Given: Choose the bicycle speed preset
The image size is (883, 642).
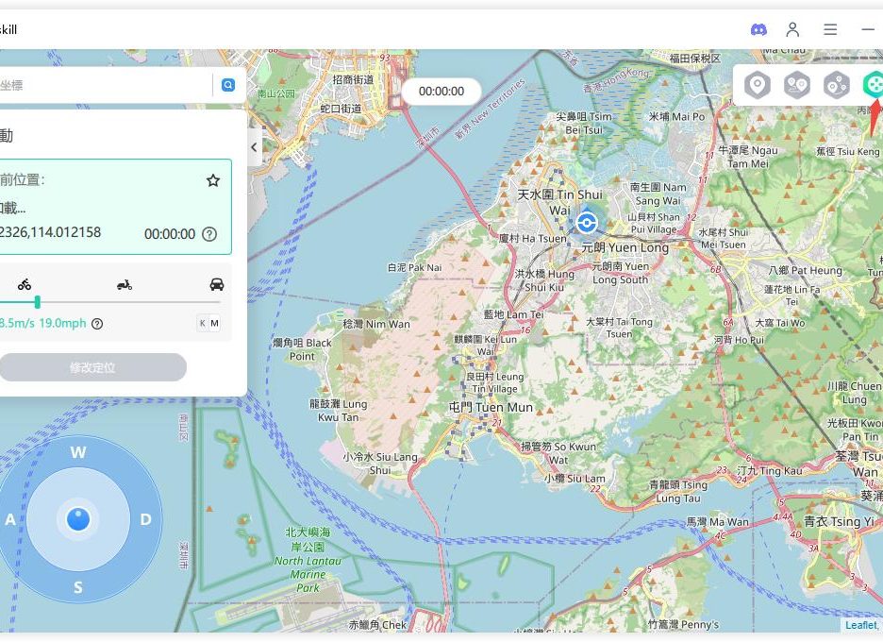Looking at the screenshot, I should point(25,284).
